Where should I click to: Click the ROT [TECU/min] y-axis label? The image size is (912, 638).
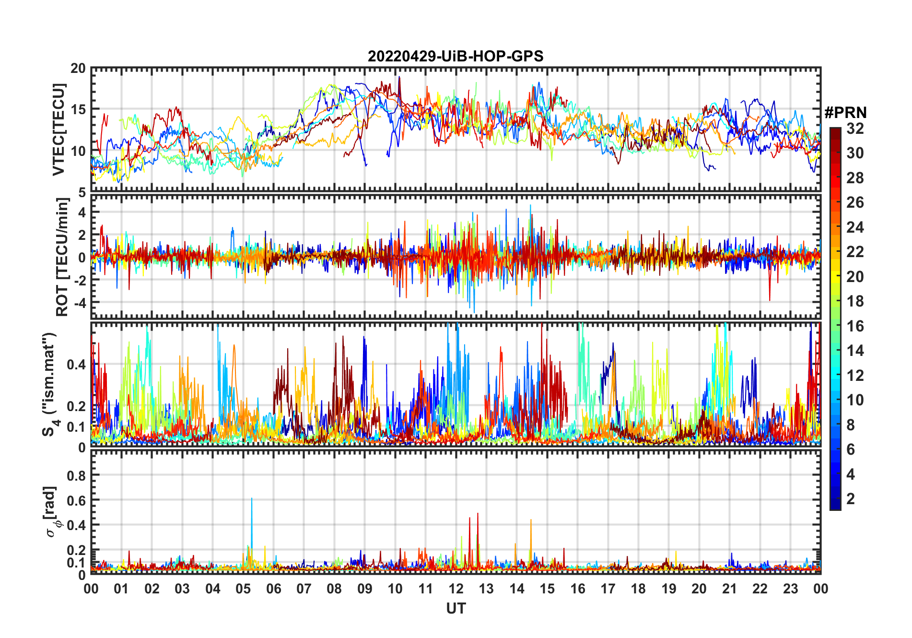(63, 257)
